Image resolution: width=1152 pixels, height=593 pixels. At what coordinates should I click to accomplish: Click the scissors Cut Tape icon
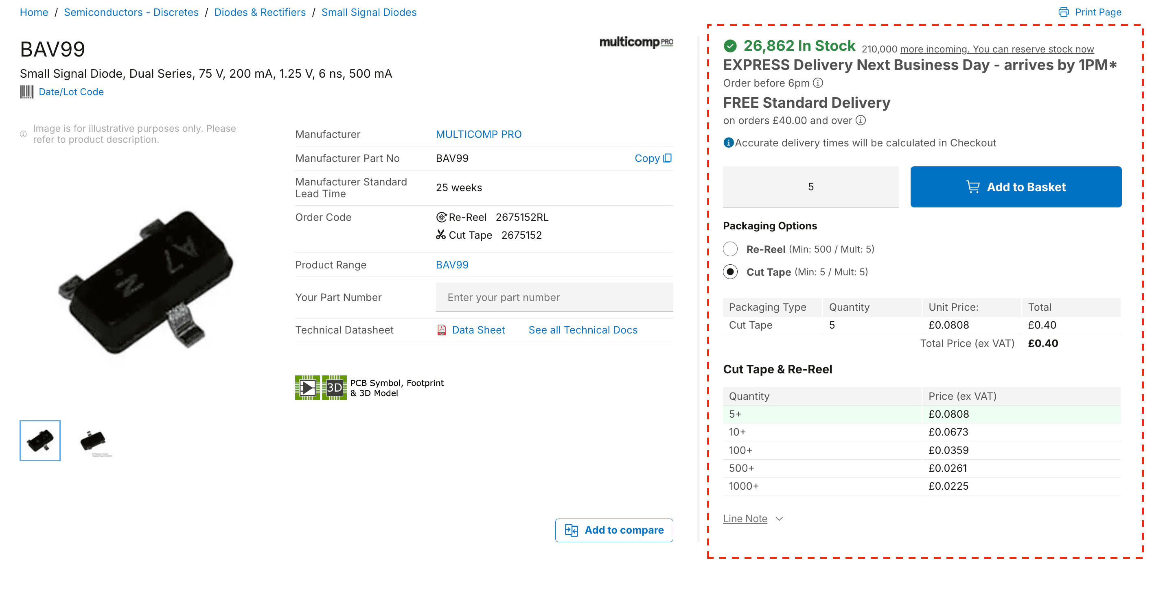441,235
